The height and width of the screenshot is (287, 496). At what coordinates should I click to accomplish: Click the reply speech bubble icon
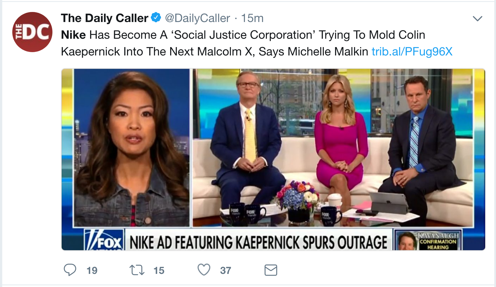70,270
